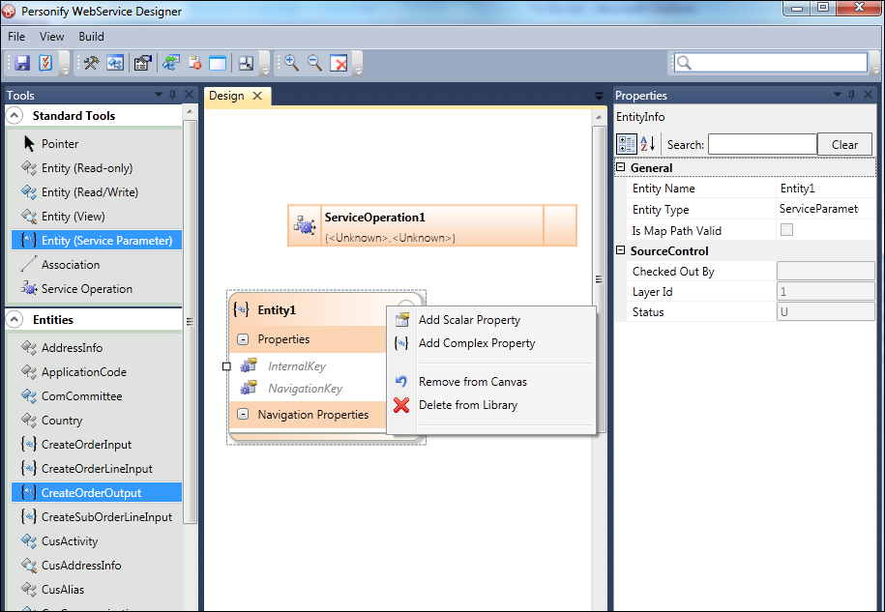Click the green arrows sync toolbar icon
Screen dimensions: 885x612
point(171,63)
